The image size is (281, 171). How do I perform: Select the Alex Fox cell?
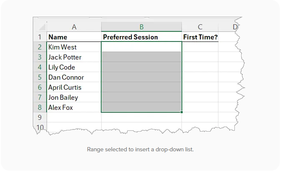point(74,108)
